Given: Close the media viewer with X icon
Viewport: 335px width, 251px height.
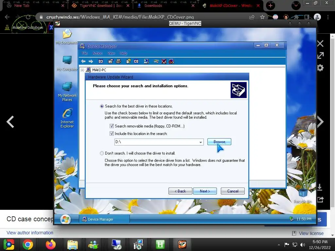Looking at the screenshot, I should [x=320, y=43].
